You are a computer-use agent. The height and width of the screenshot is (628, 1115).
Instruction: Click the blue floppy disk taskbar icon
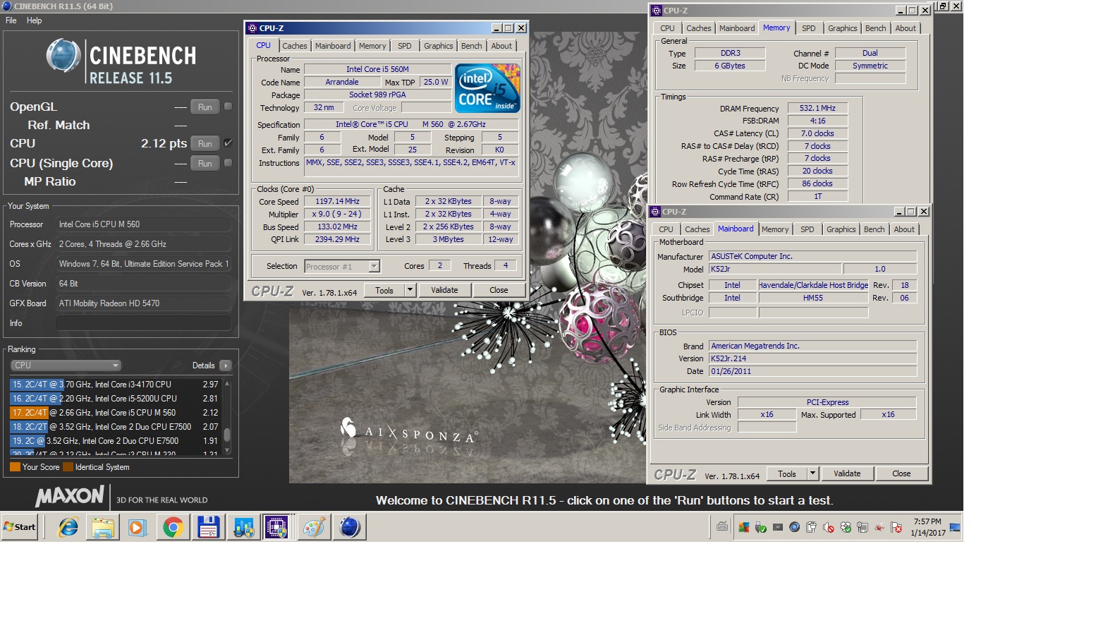pos(208,527)
